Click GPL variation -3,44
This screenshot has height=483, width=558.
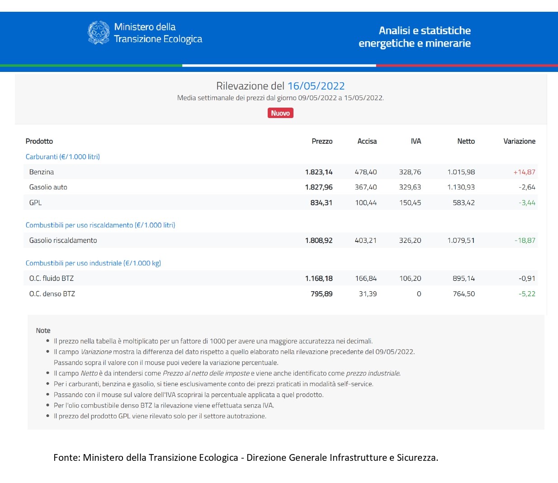tap(527, 203)
